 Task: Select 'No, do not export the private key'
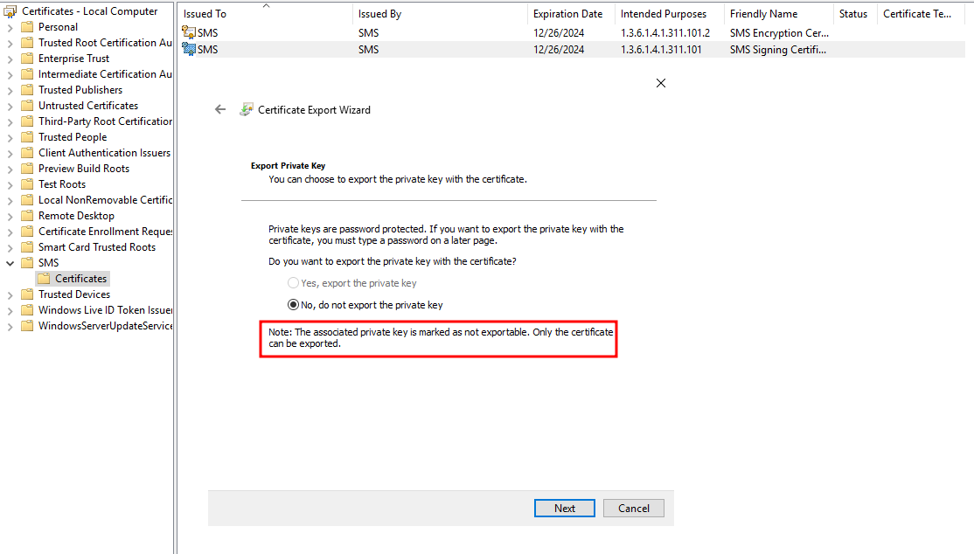coord(293,305)
